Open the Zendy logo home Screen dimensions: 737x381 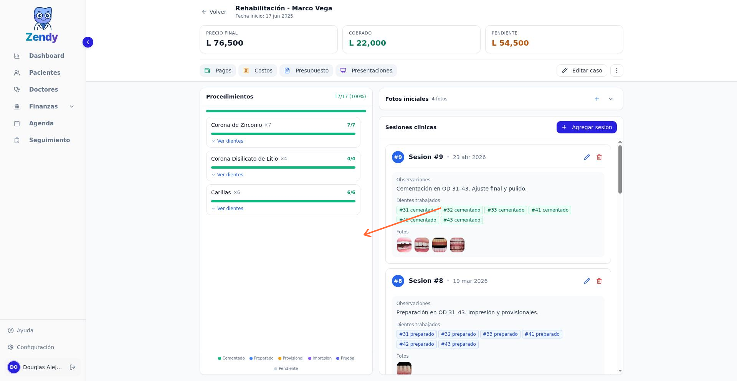pos(42,25)
